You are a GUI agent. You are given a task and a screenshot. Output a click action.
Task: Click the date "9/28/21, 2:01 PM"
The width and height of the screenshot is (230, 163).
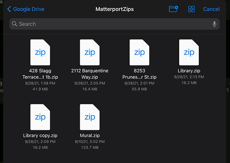pos(139,83)
